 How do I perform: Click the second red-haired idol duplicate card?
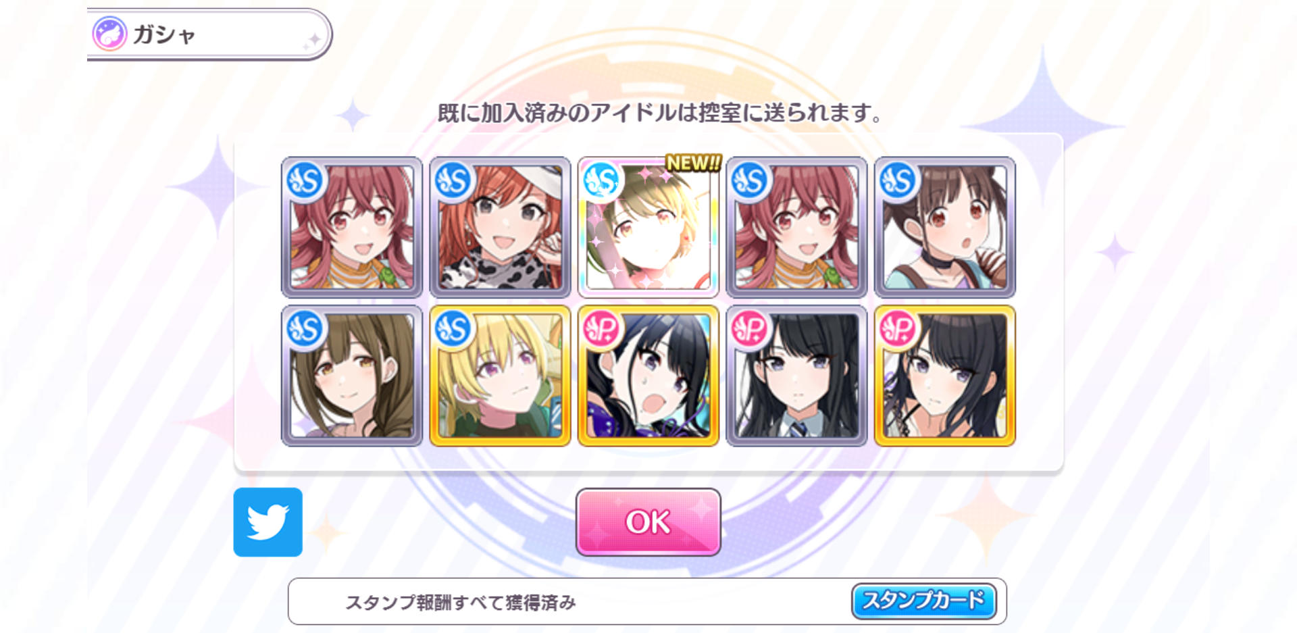pyautogui.click(x=796, y=228)
